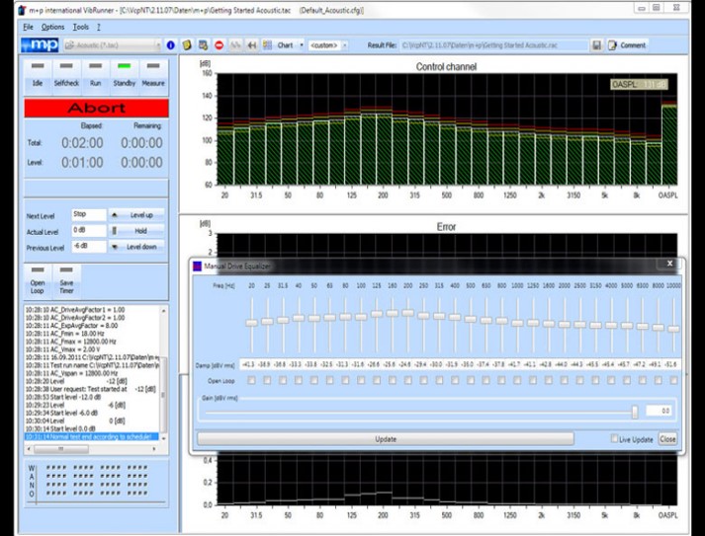Click the Level up arrow button
Image resolution: width=705 pixels, height=536 pixels.
click(136, 215)
